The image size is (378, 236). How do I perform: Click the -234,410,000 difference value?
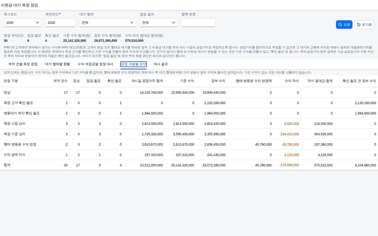[289, 134]
